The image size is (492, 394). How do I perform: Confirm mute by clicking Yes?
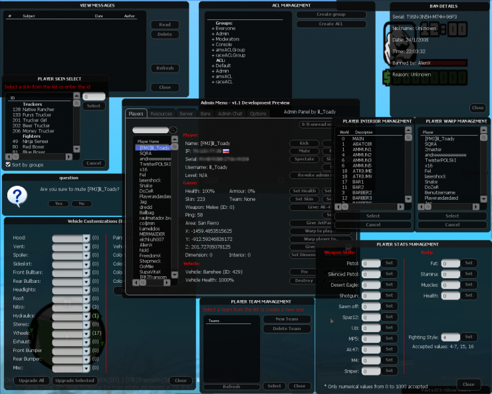click(x=58, y=203)
